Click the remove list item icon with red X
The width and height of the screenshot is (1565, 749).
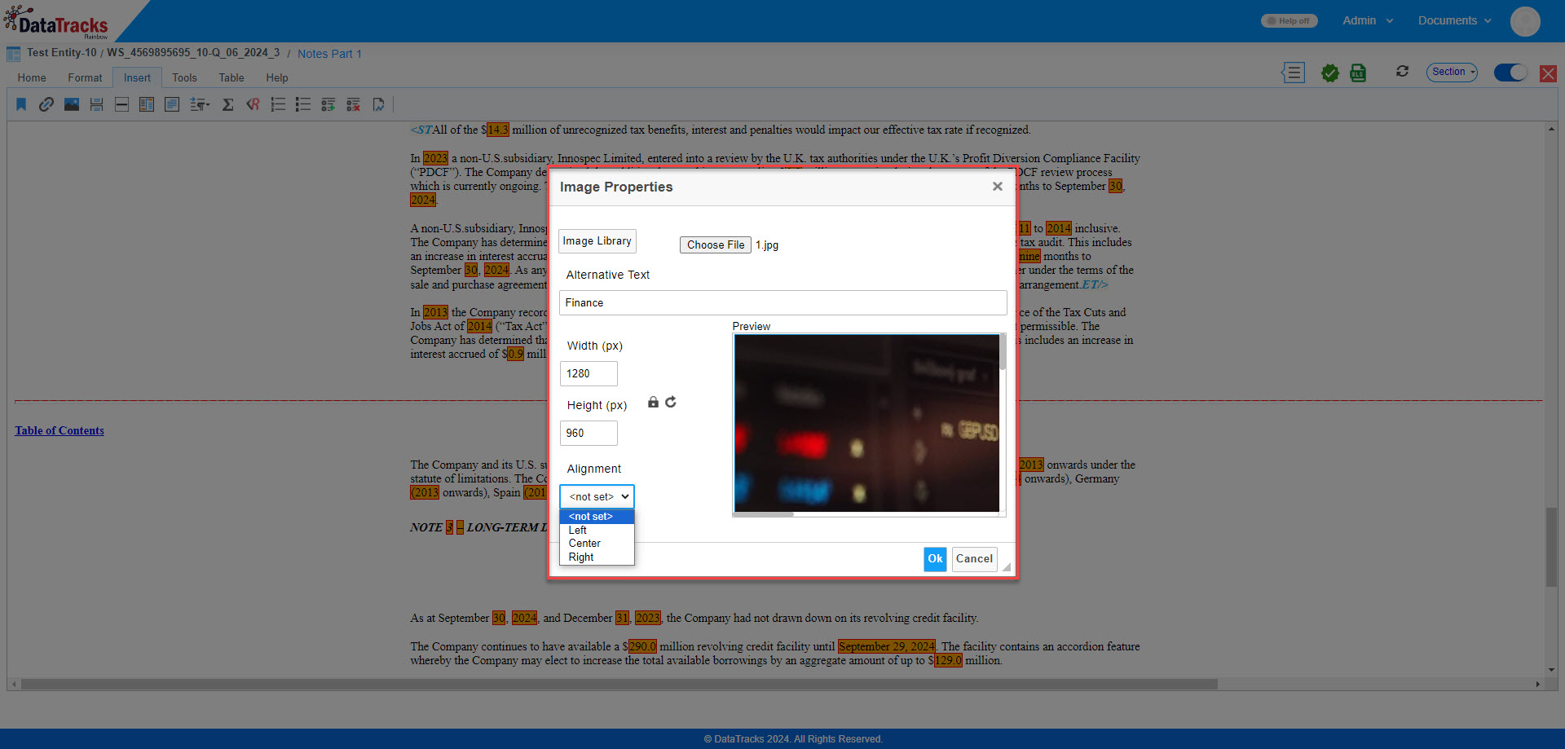[x=353, y=104]
